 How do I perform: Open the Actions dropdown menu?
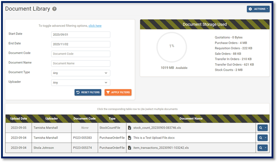coord(258,9)
